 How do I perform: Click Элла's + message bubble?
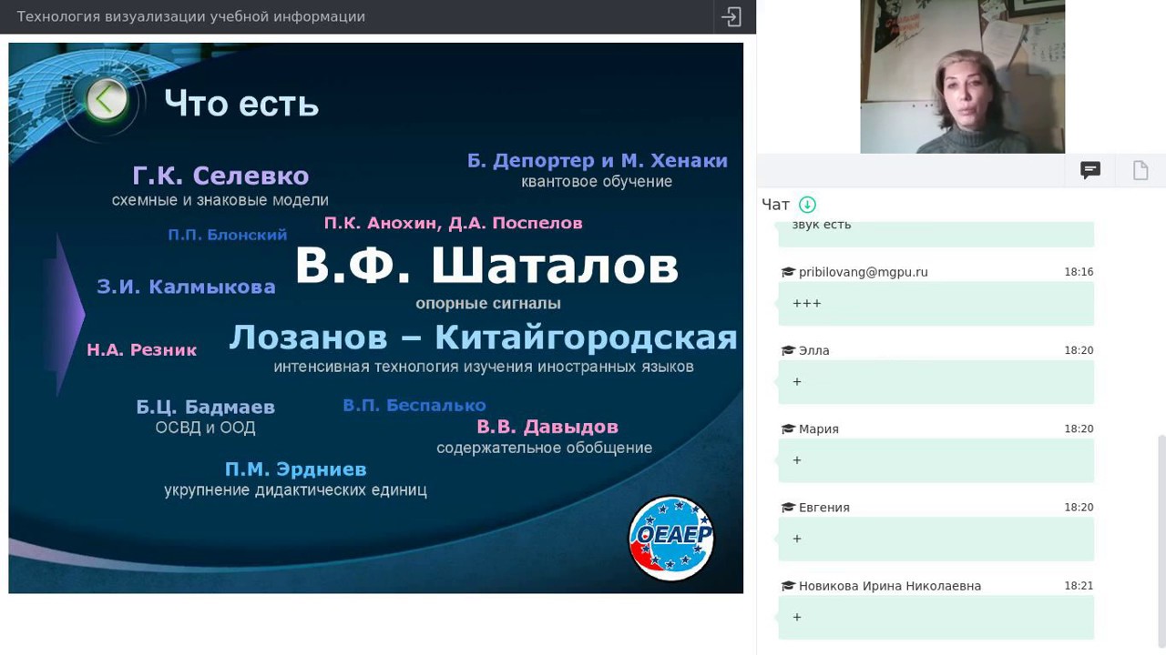pos(936,381)
